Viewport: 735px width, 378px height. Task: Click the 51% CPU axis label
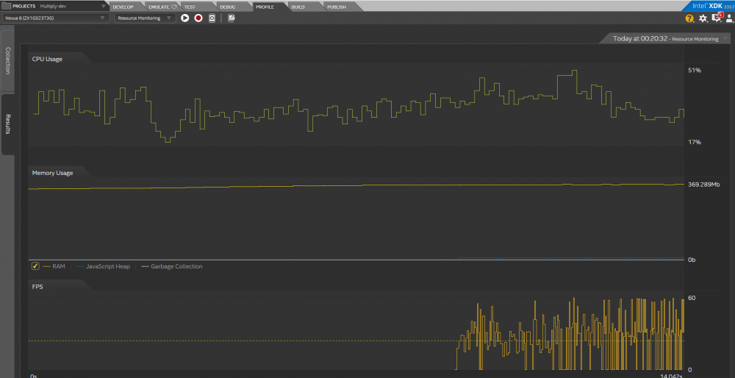695,71
